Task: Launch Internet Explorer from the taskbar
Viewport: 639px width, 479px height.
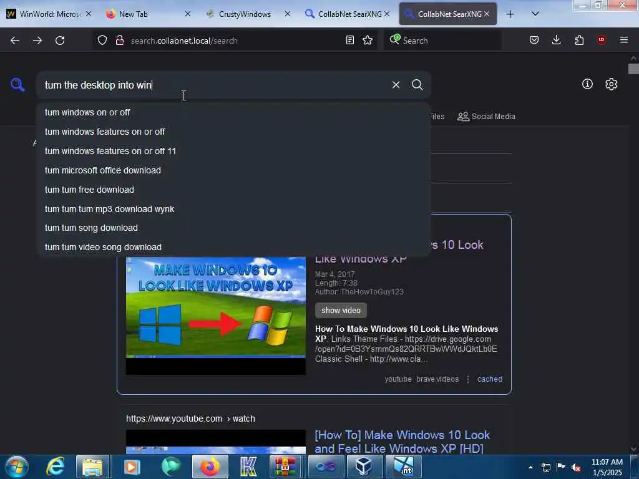Action: [55, 467]
